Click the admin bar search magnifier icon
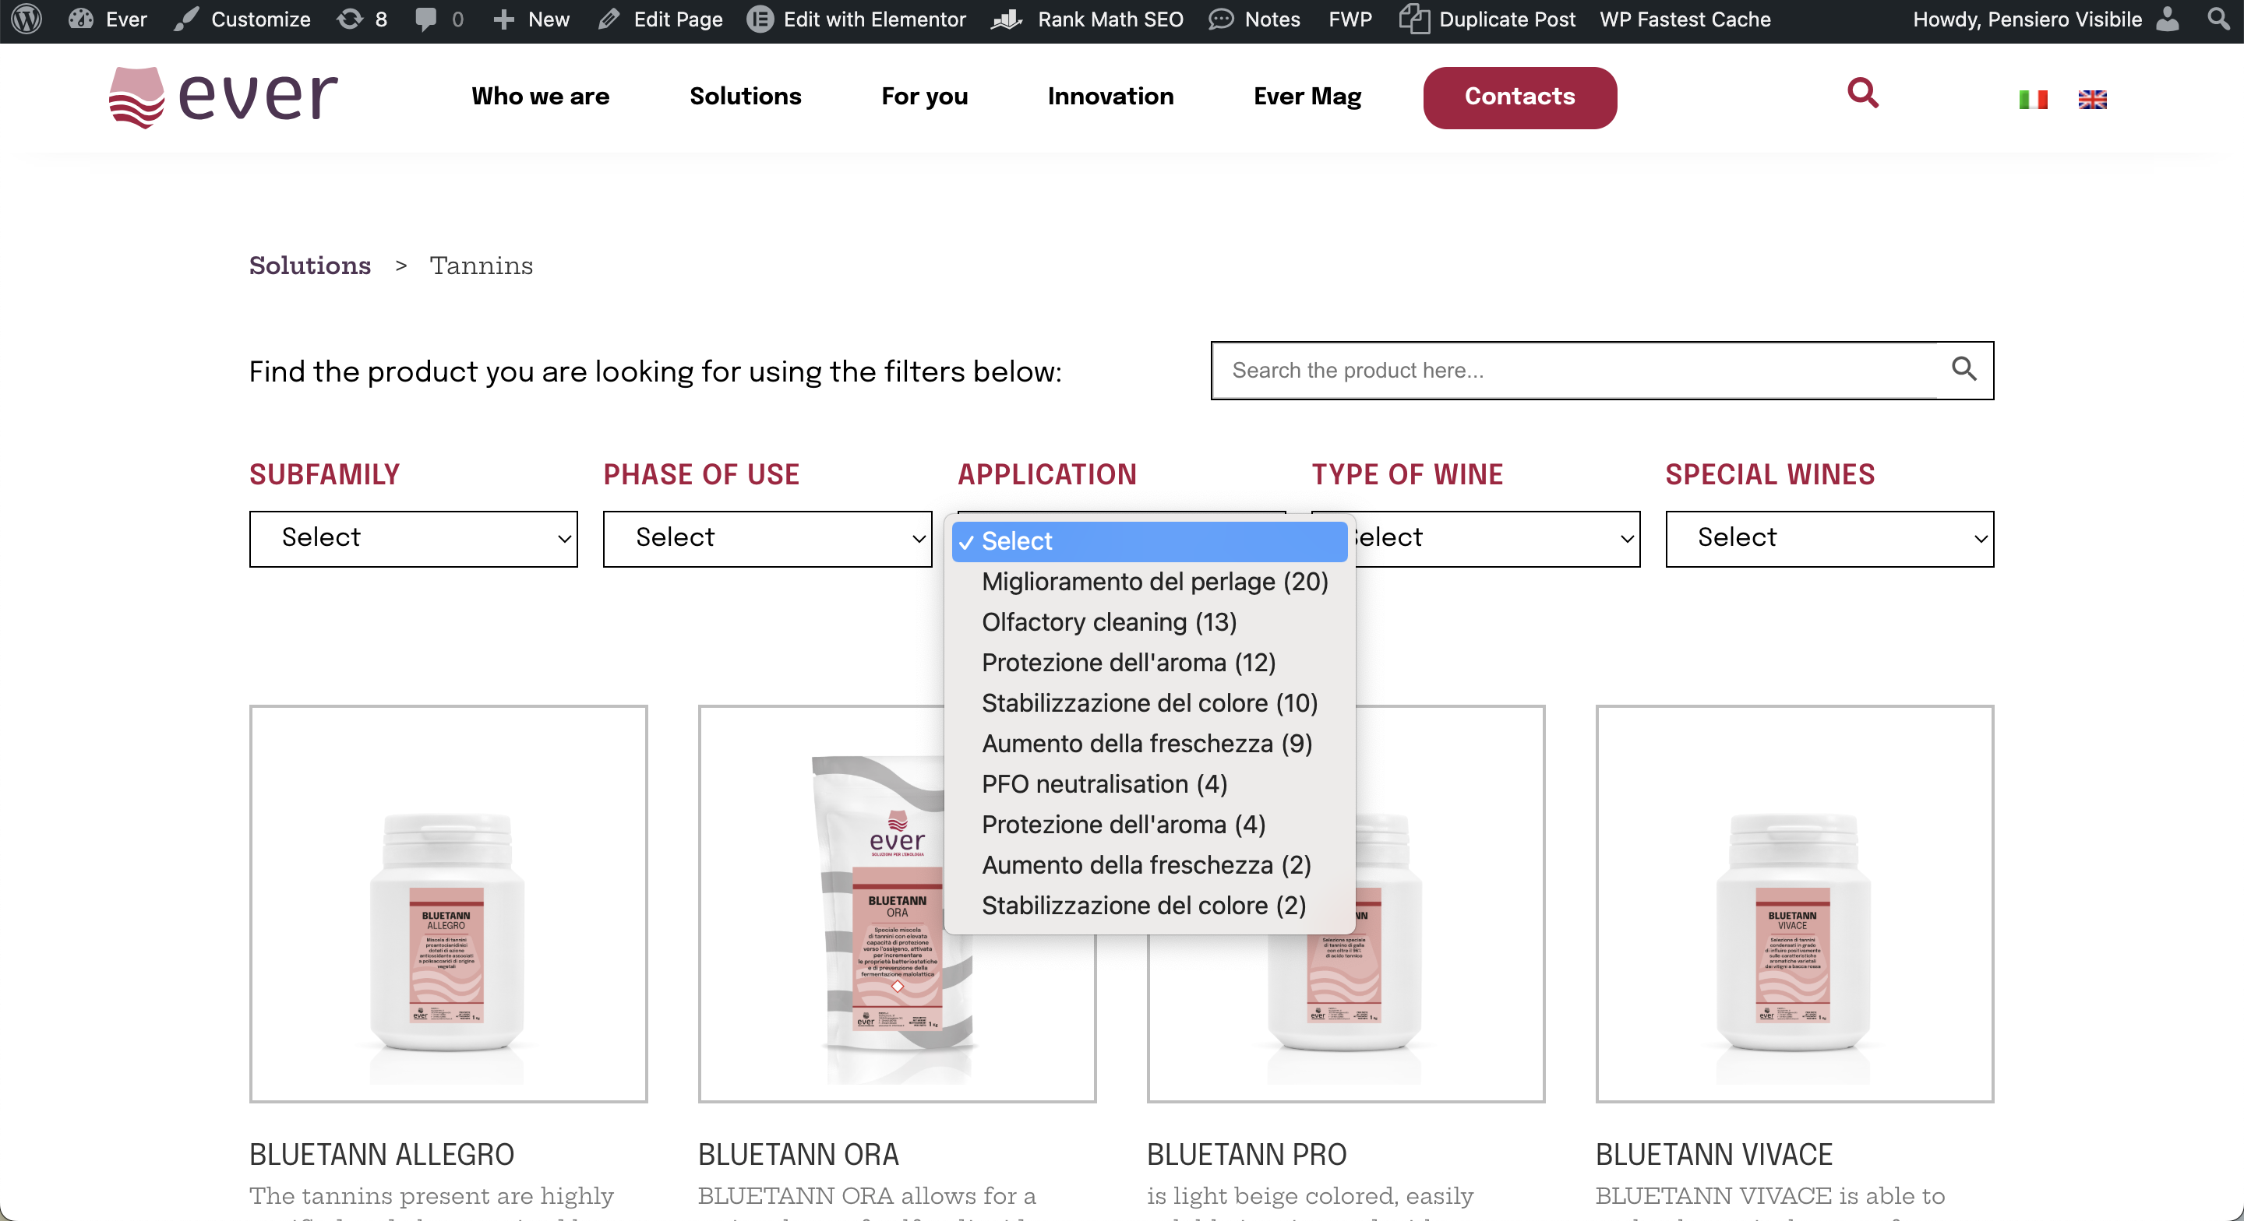Screen dimensions: 2244x1221 click(x=2218, y=19)
